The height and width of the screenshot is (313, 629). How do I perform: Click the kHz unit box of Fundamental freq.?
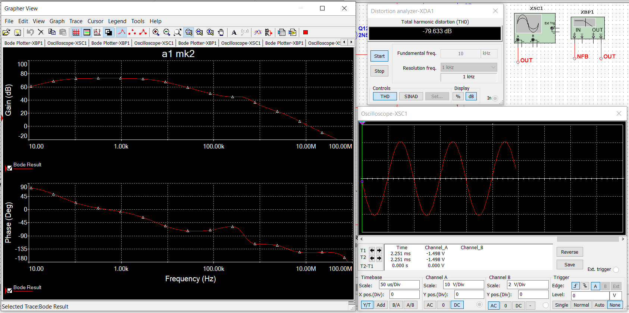coord(489,53)
